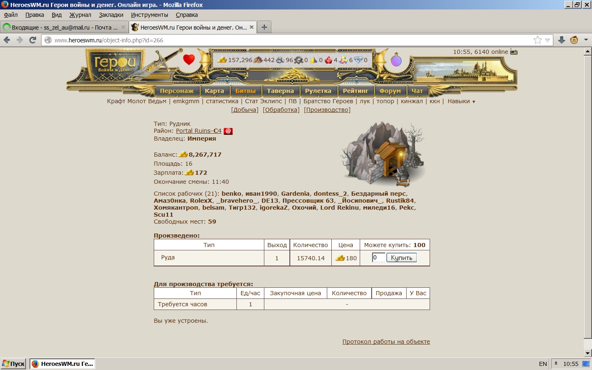Open the Рулетка game menu
This screenshot has height=370, width=592.
[318, 91]
